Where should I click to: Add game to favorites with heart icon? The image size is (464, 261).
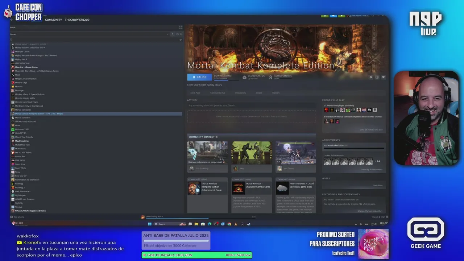[383, 77]
